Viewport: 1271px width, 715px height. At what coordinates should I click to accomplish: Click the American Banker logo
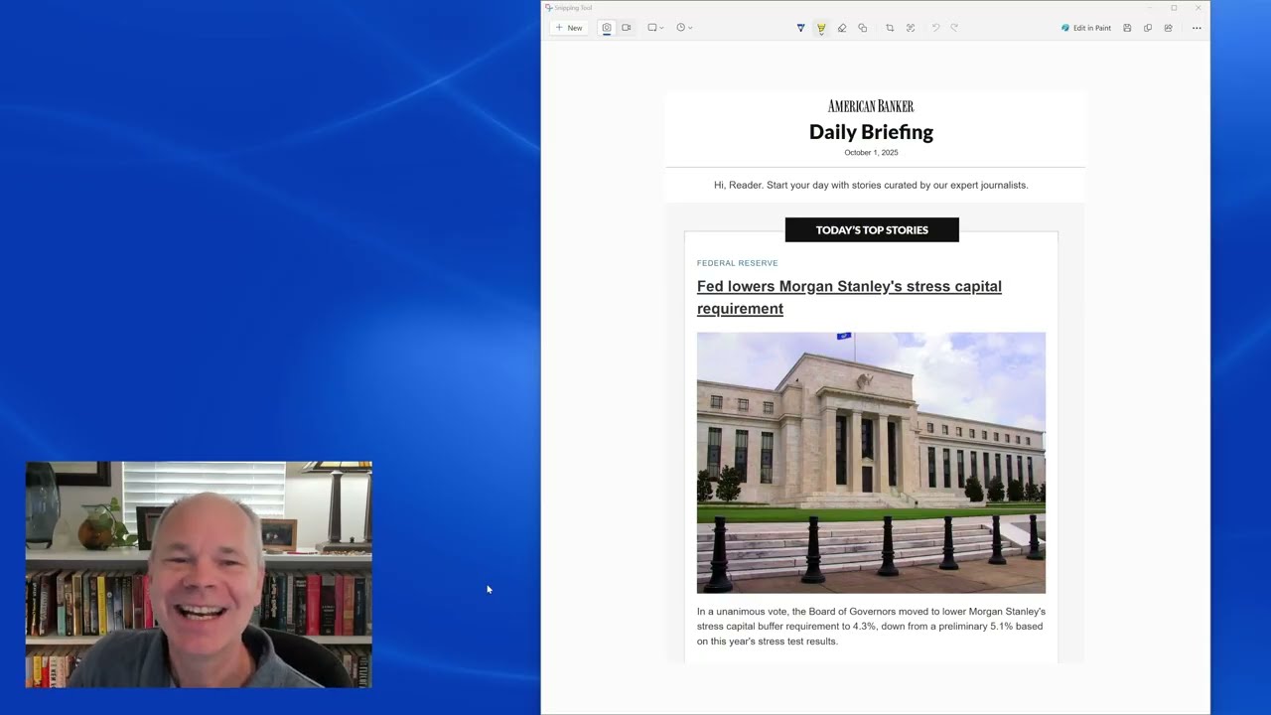871,106
